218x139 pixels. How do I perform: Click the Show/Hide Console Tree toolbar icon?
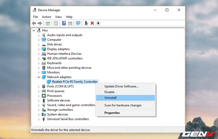pyautogui.click(x=48, y=23)
